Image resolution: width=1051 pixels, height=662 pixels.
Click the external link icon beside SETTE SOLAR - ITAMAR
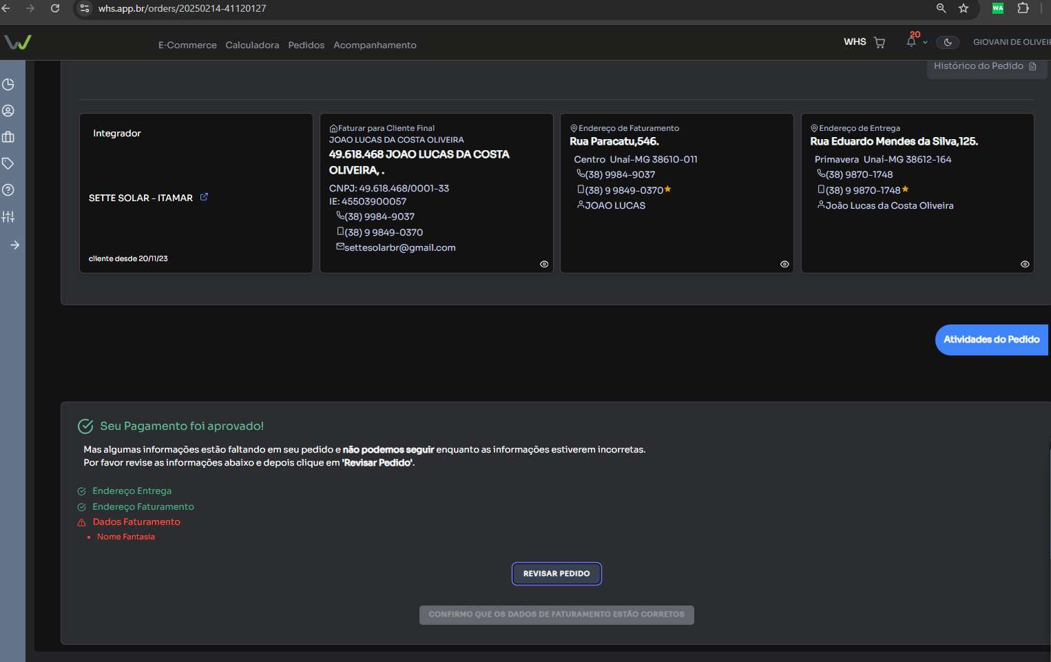point(204,197)
